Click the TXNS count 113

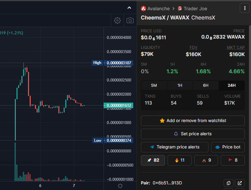tap(148, 103)
